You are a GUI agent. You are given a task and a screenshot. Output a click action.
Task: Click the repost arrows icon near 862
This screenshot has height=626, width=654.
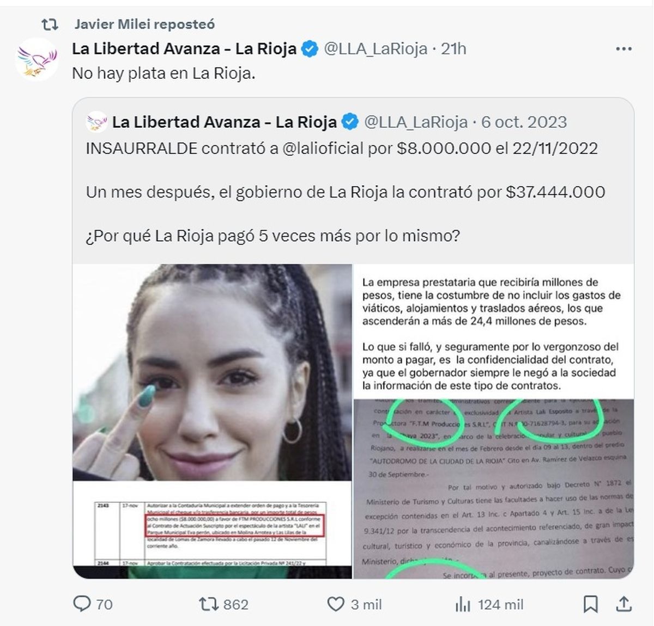pos(208,604)
